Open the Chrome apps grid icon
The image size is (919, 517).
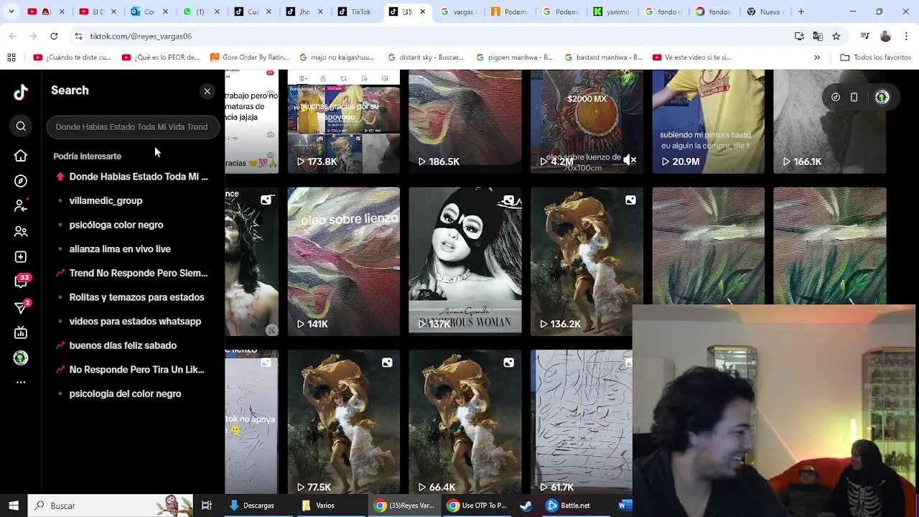(11, 57)
